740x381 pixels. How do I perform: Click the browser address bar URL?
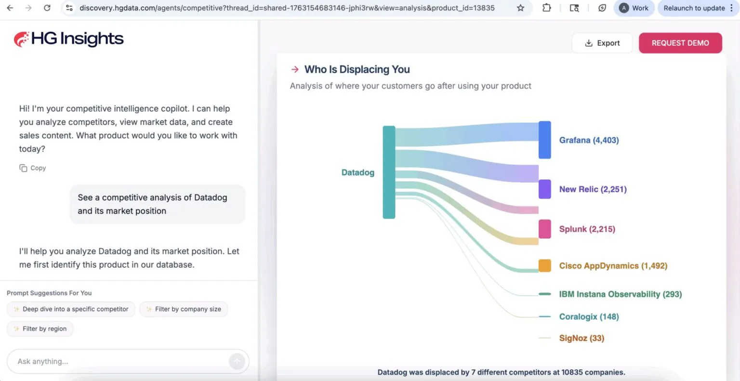287,8
